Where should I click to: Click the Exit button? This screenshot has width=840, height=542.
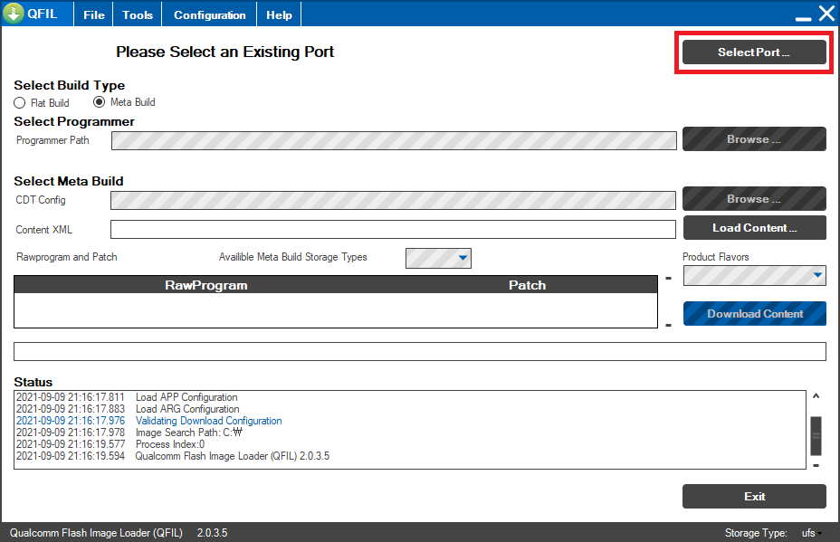click(x=754, y=497)
